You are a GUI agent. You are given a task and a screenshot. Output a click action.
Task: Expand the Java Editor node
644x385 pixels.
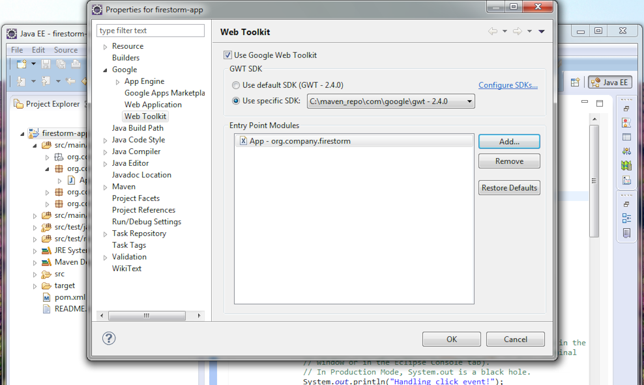[105, 164]
